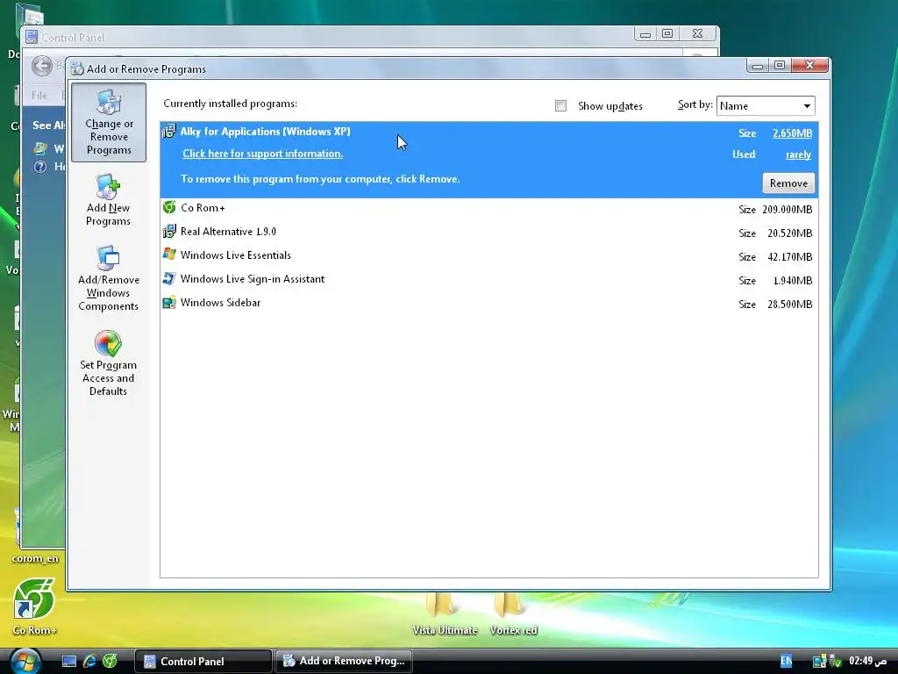Select Windows Live Sign-in Assistant entry
This screenshot has height=674, width=898.
tap(489, 280)
